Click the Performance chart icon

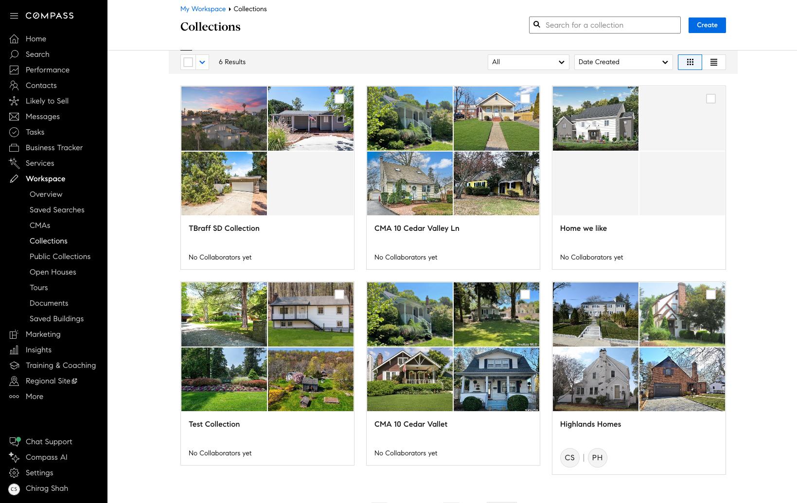tap(14, 70)
